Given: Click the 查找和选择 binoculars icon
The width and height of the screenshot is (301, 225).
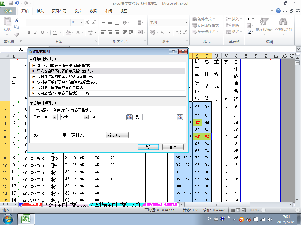Looking at the screenshot, I should 283,21.
